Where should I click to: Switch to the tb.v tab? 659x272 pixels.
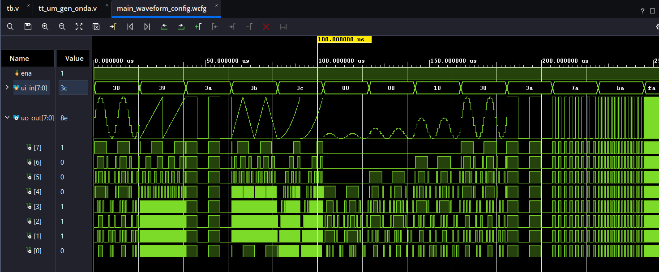pyautogui.click(x=13, y=9)
